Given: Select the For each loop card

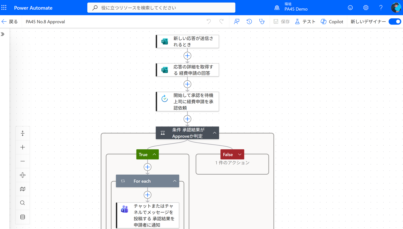Looking at the screenshot, I should coord(148,181).
